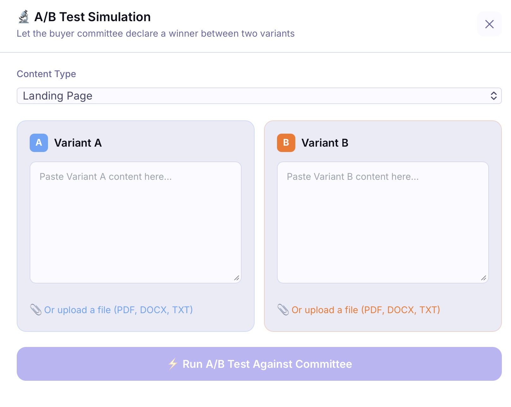Click the Variant A heading text
This screenshot has height=407, width=511.
pyautogui.click(x=78, y=143)
